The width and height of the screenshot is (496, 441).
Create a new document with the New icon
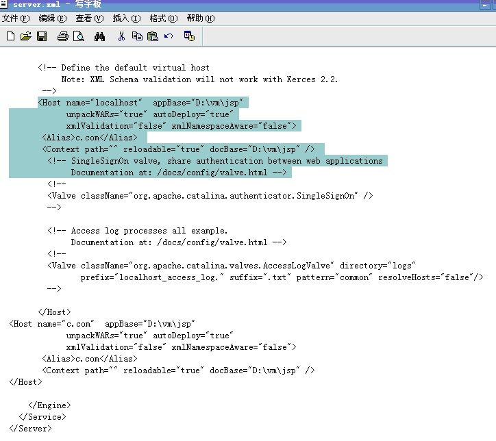click(x=10, y=36)
